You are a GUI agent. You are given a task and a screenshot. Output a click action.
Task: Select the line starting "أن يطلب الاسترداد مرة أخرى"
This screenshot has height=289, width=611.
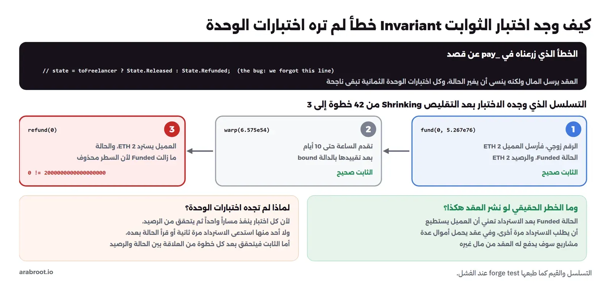coord(499,232)
